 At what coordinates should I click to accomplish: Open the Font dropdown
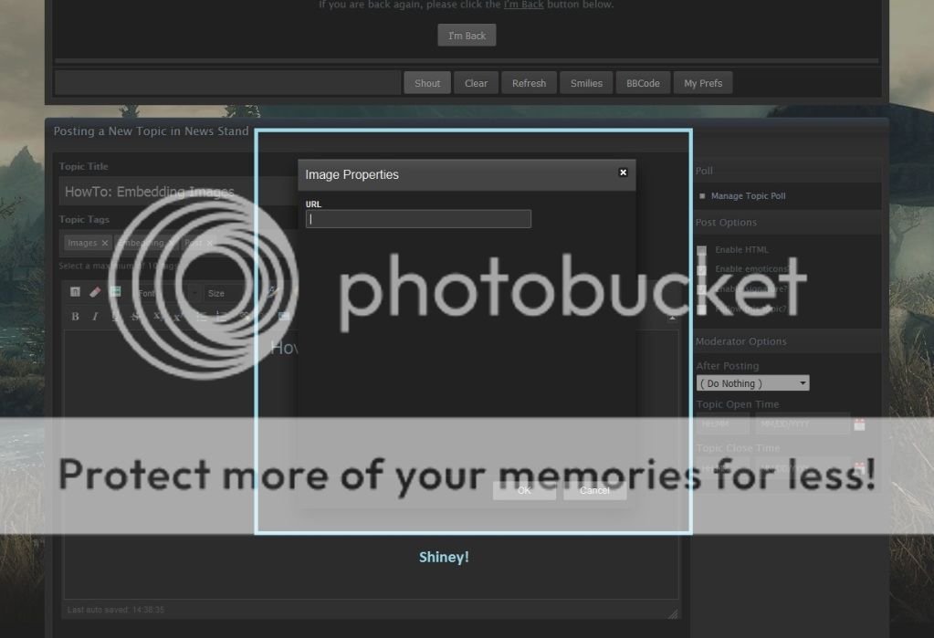click(x=166, y=293)
